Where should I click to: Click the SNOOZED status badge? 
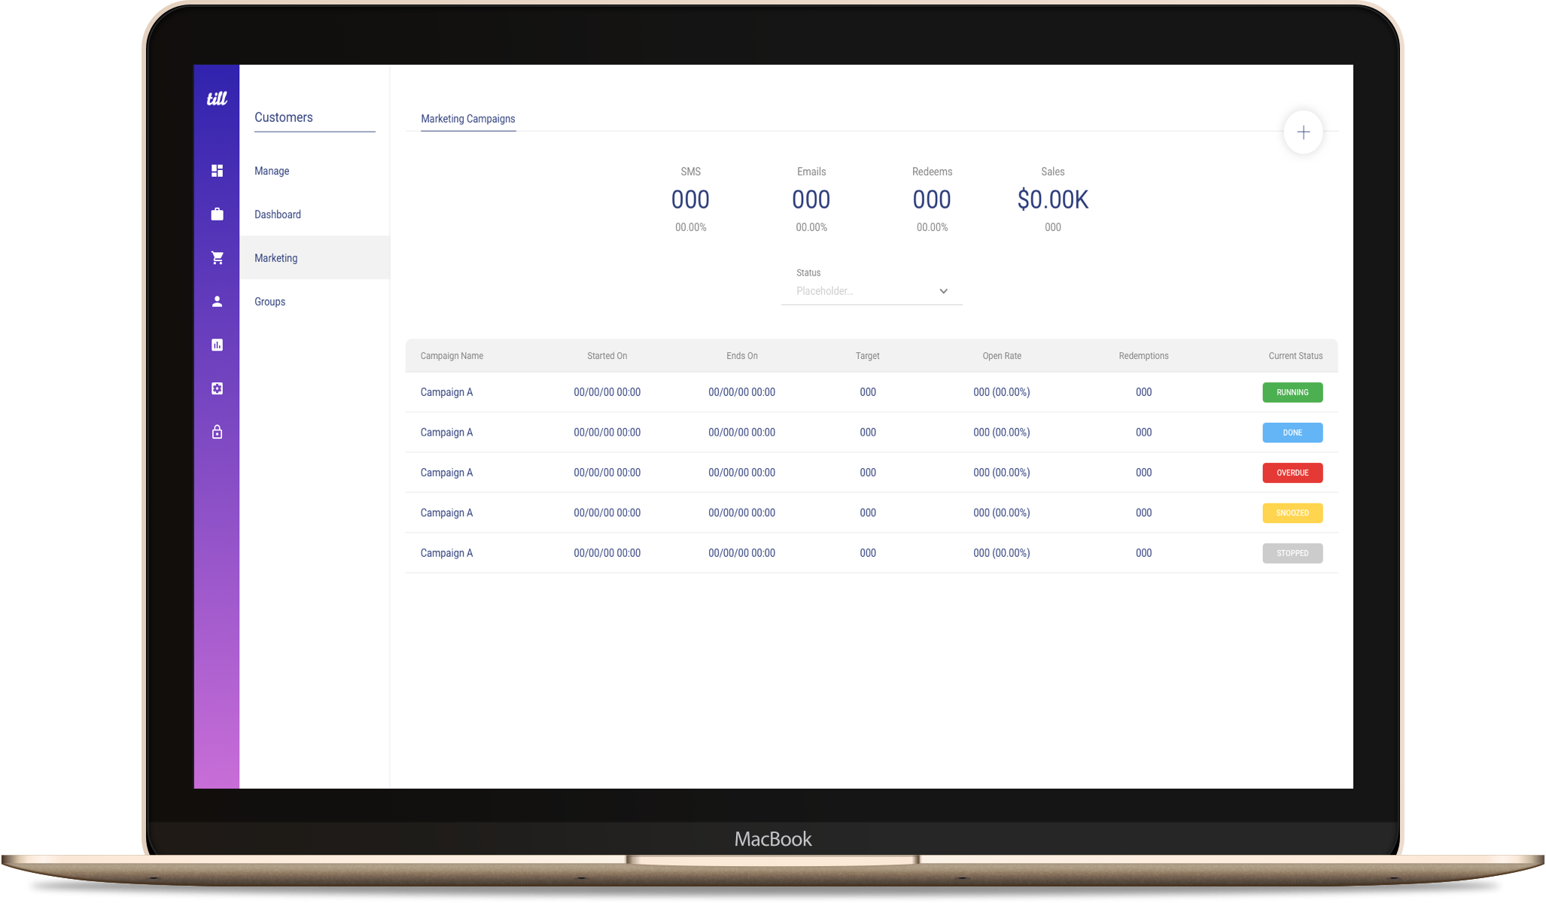pos(1292,513)
